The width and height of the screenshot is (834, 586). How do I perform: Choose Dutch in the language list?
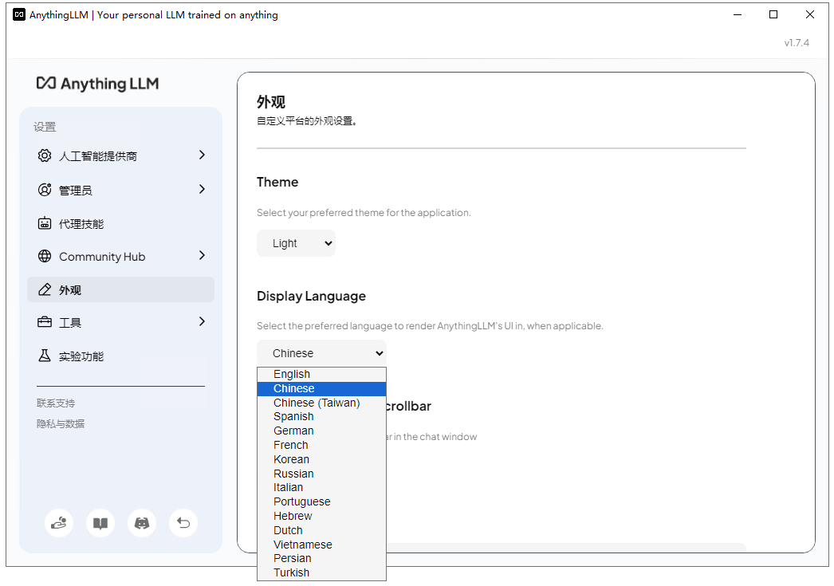point(322,531)
